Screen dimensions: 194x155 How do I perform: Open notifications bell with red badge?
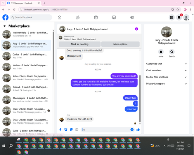[x=179, y=17]
